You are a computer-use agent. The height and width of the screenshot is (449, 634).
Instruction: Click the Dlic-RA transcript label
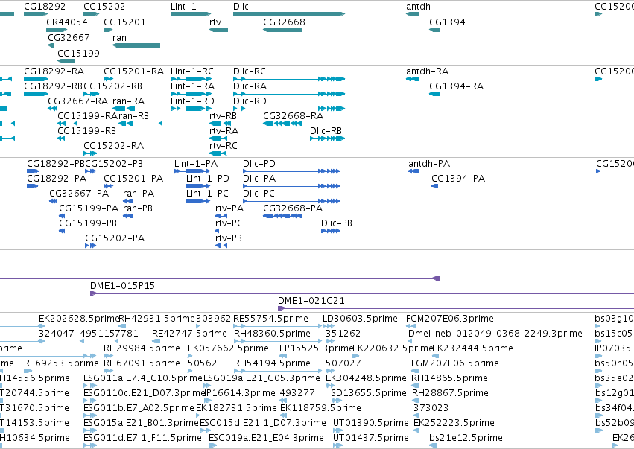[x=250, y=86]
